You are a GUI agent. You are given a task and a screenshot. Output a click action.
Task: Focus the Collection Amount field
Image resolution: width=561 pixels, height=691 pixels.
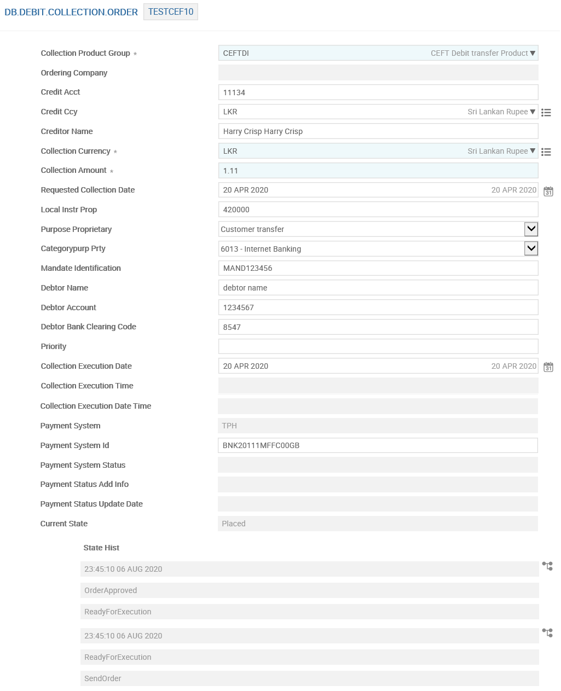tap(378, 171)
